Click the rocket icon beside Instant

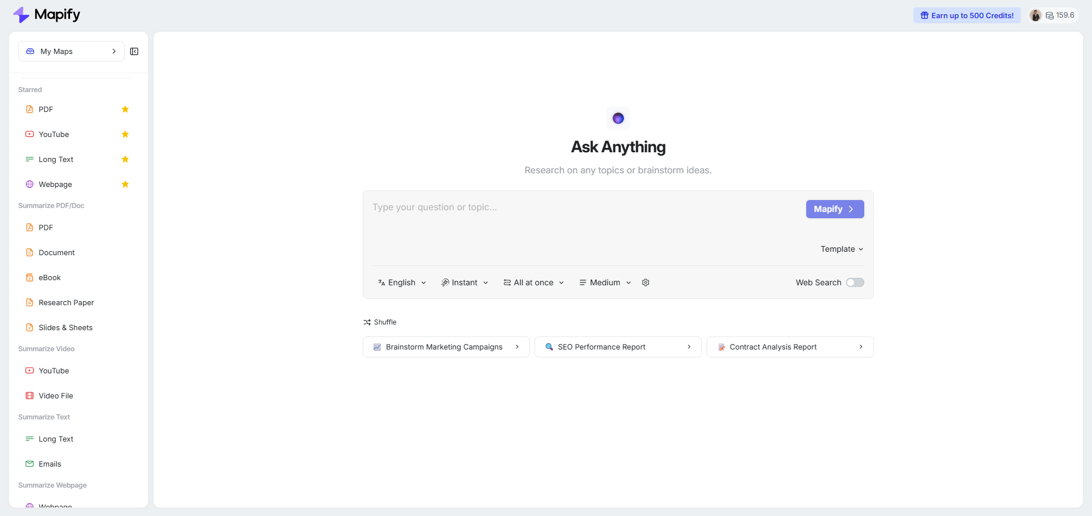445,282
